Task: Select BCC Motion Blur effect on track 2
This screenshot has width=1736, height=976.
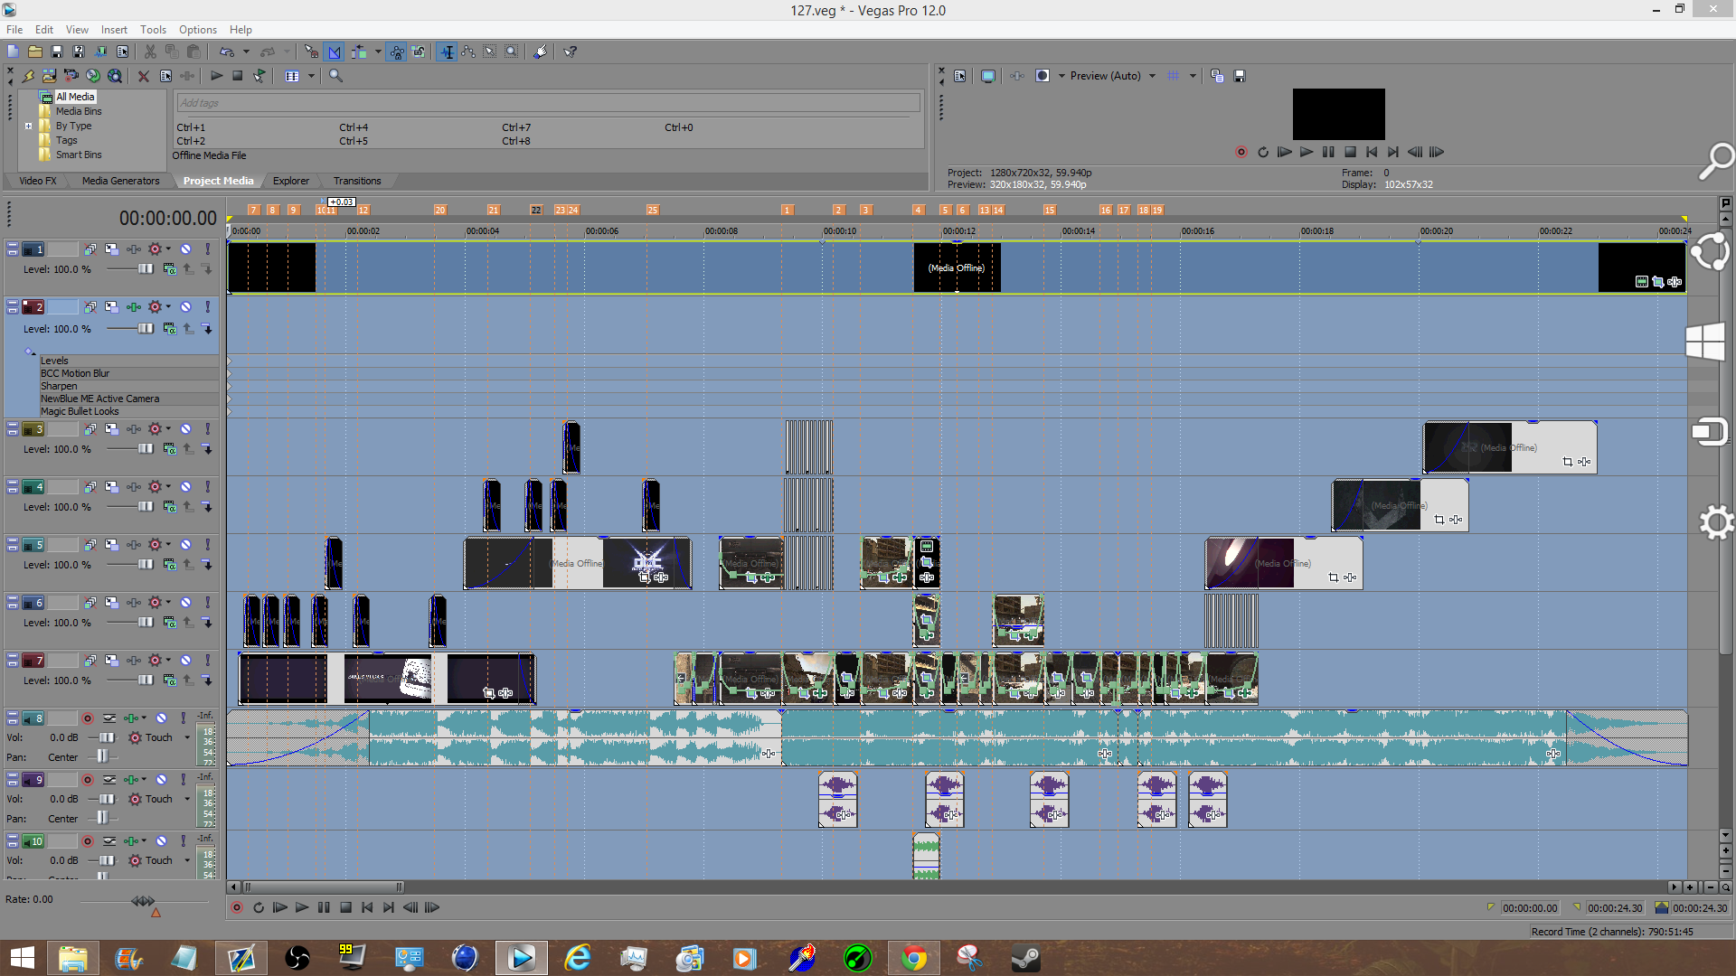Action: 74,373
